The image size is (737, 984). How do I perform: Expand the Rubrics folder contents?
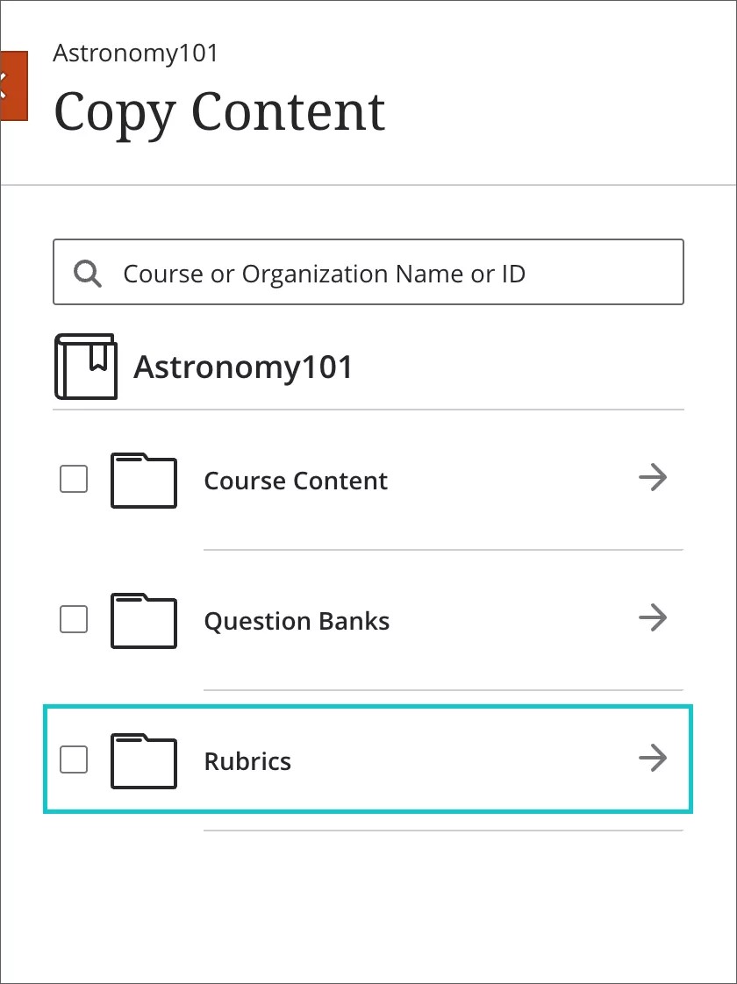pos(653,759)
